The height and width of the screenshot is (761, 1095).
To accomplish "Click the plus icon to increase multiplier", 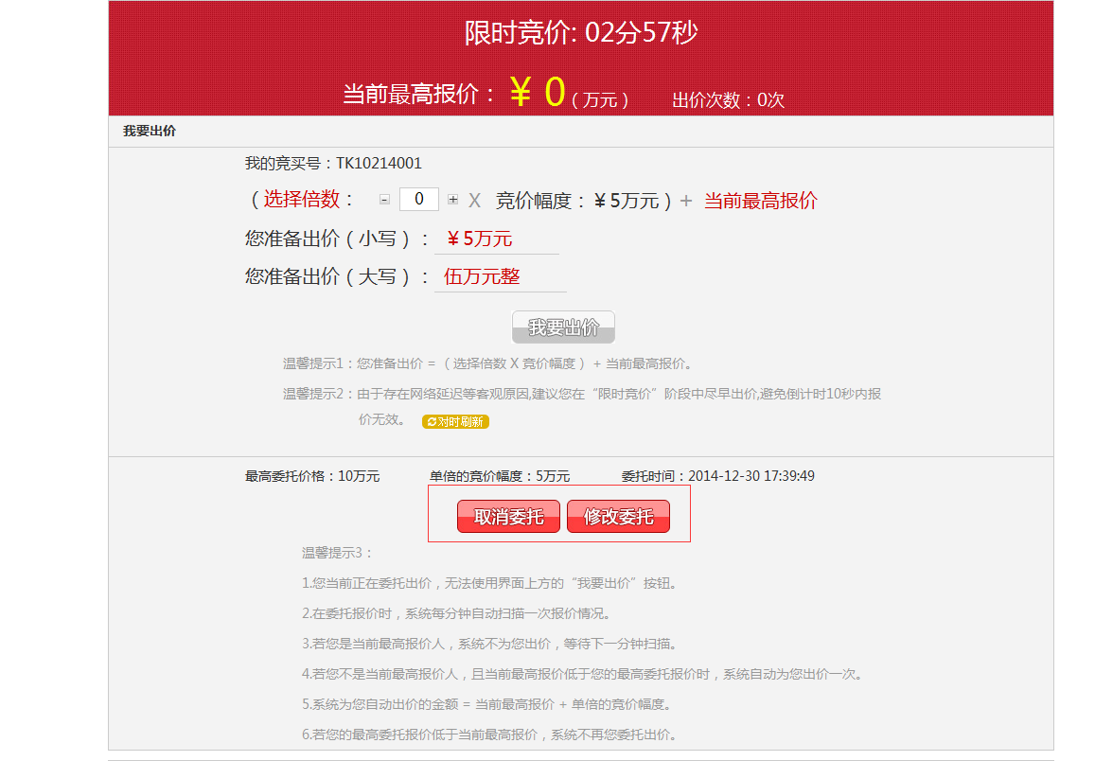I will (453, 200).
